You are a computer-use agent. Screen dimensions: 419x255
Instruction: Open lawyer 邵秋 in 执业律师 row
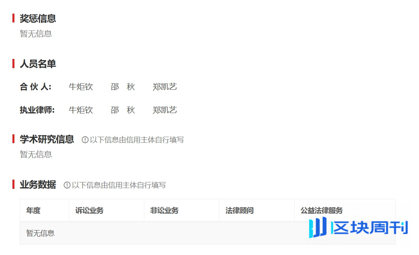click(123, 110)
